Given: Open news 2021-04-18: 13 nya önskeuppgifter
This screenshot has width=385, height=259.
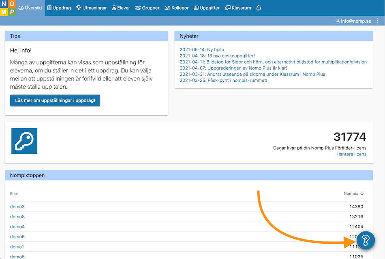Looking at the screenshot, I should click(x=217, y=56).
